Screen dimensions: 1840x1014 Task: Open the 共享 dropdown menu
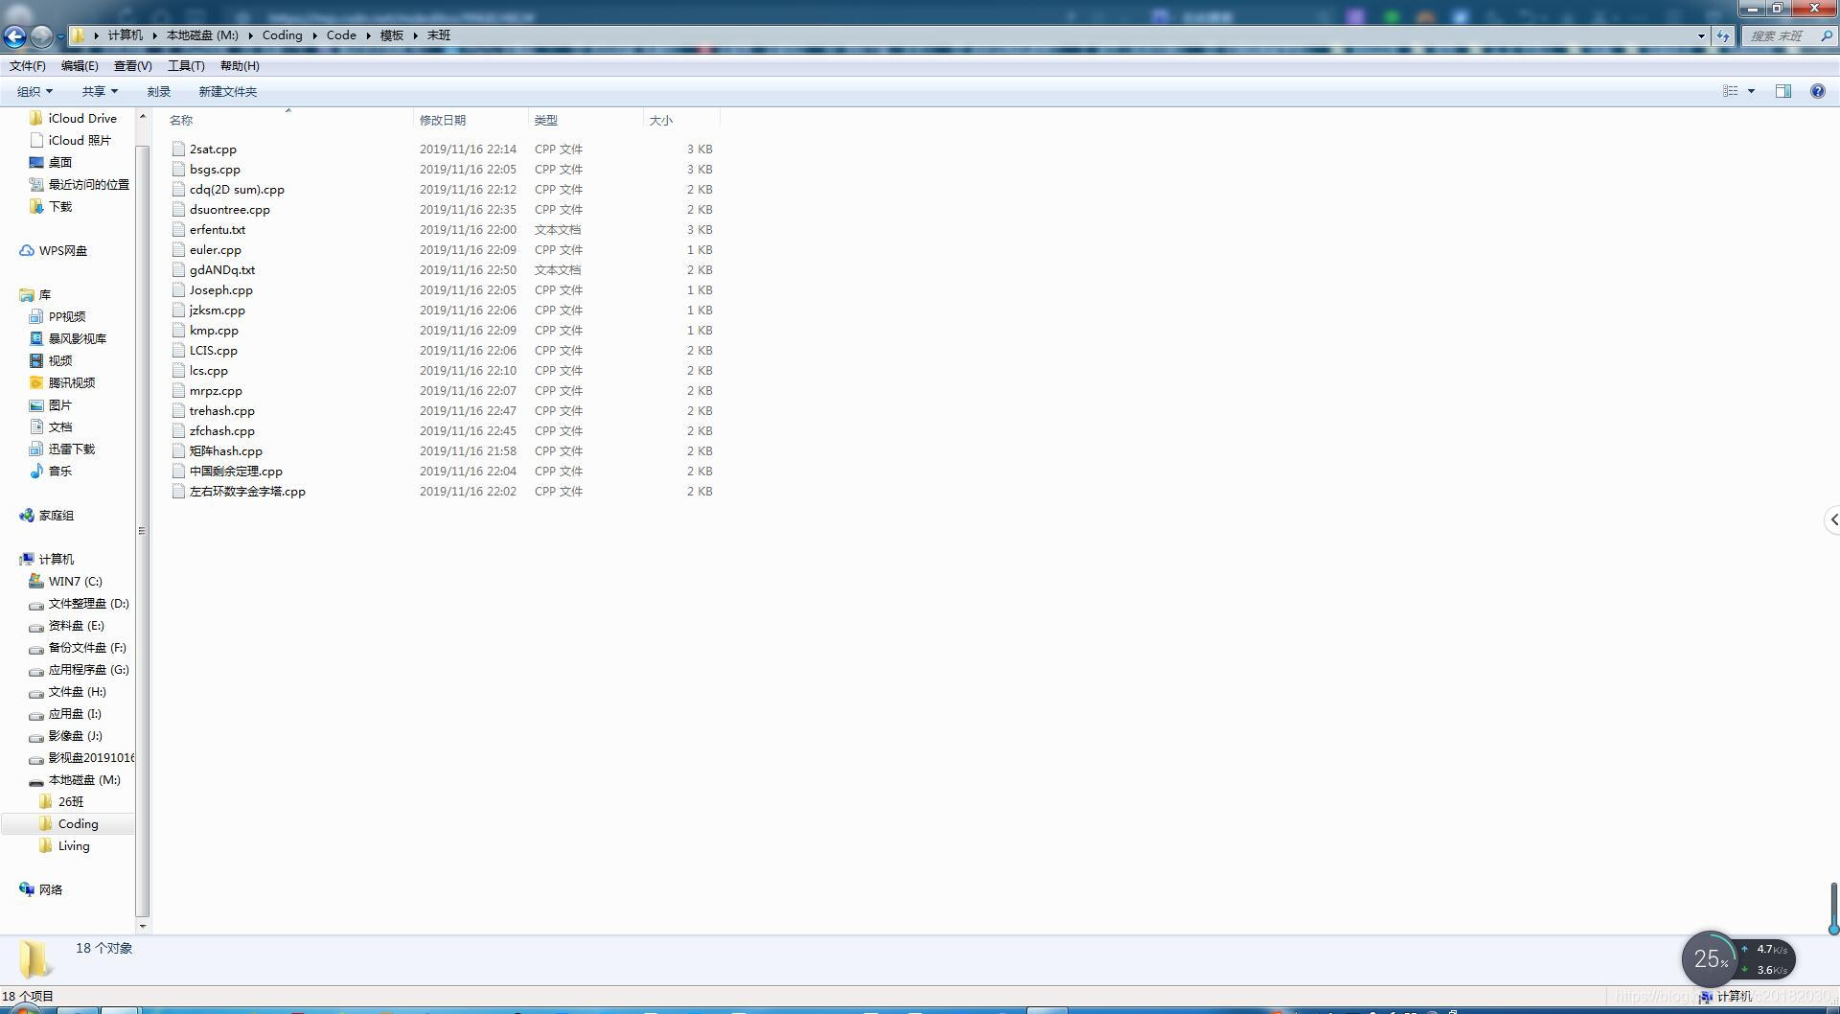tap(100, 91)
